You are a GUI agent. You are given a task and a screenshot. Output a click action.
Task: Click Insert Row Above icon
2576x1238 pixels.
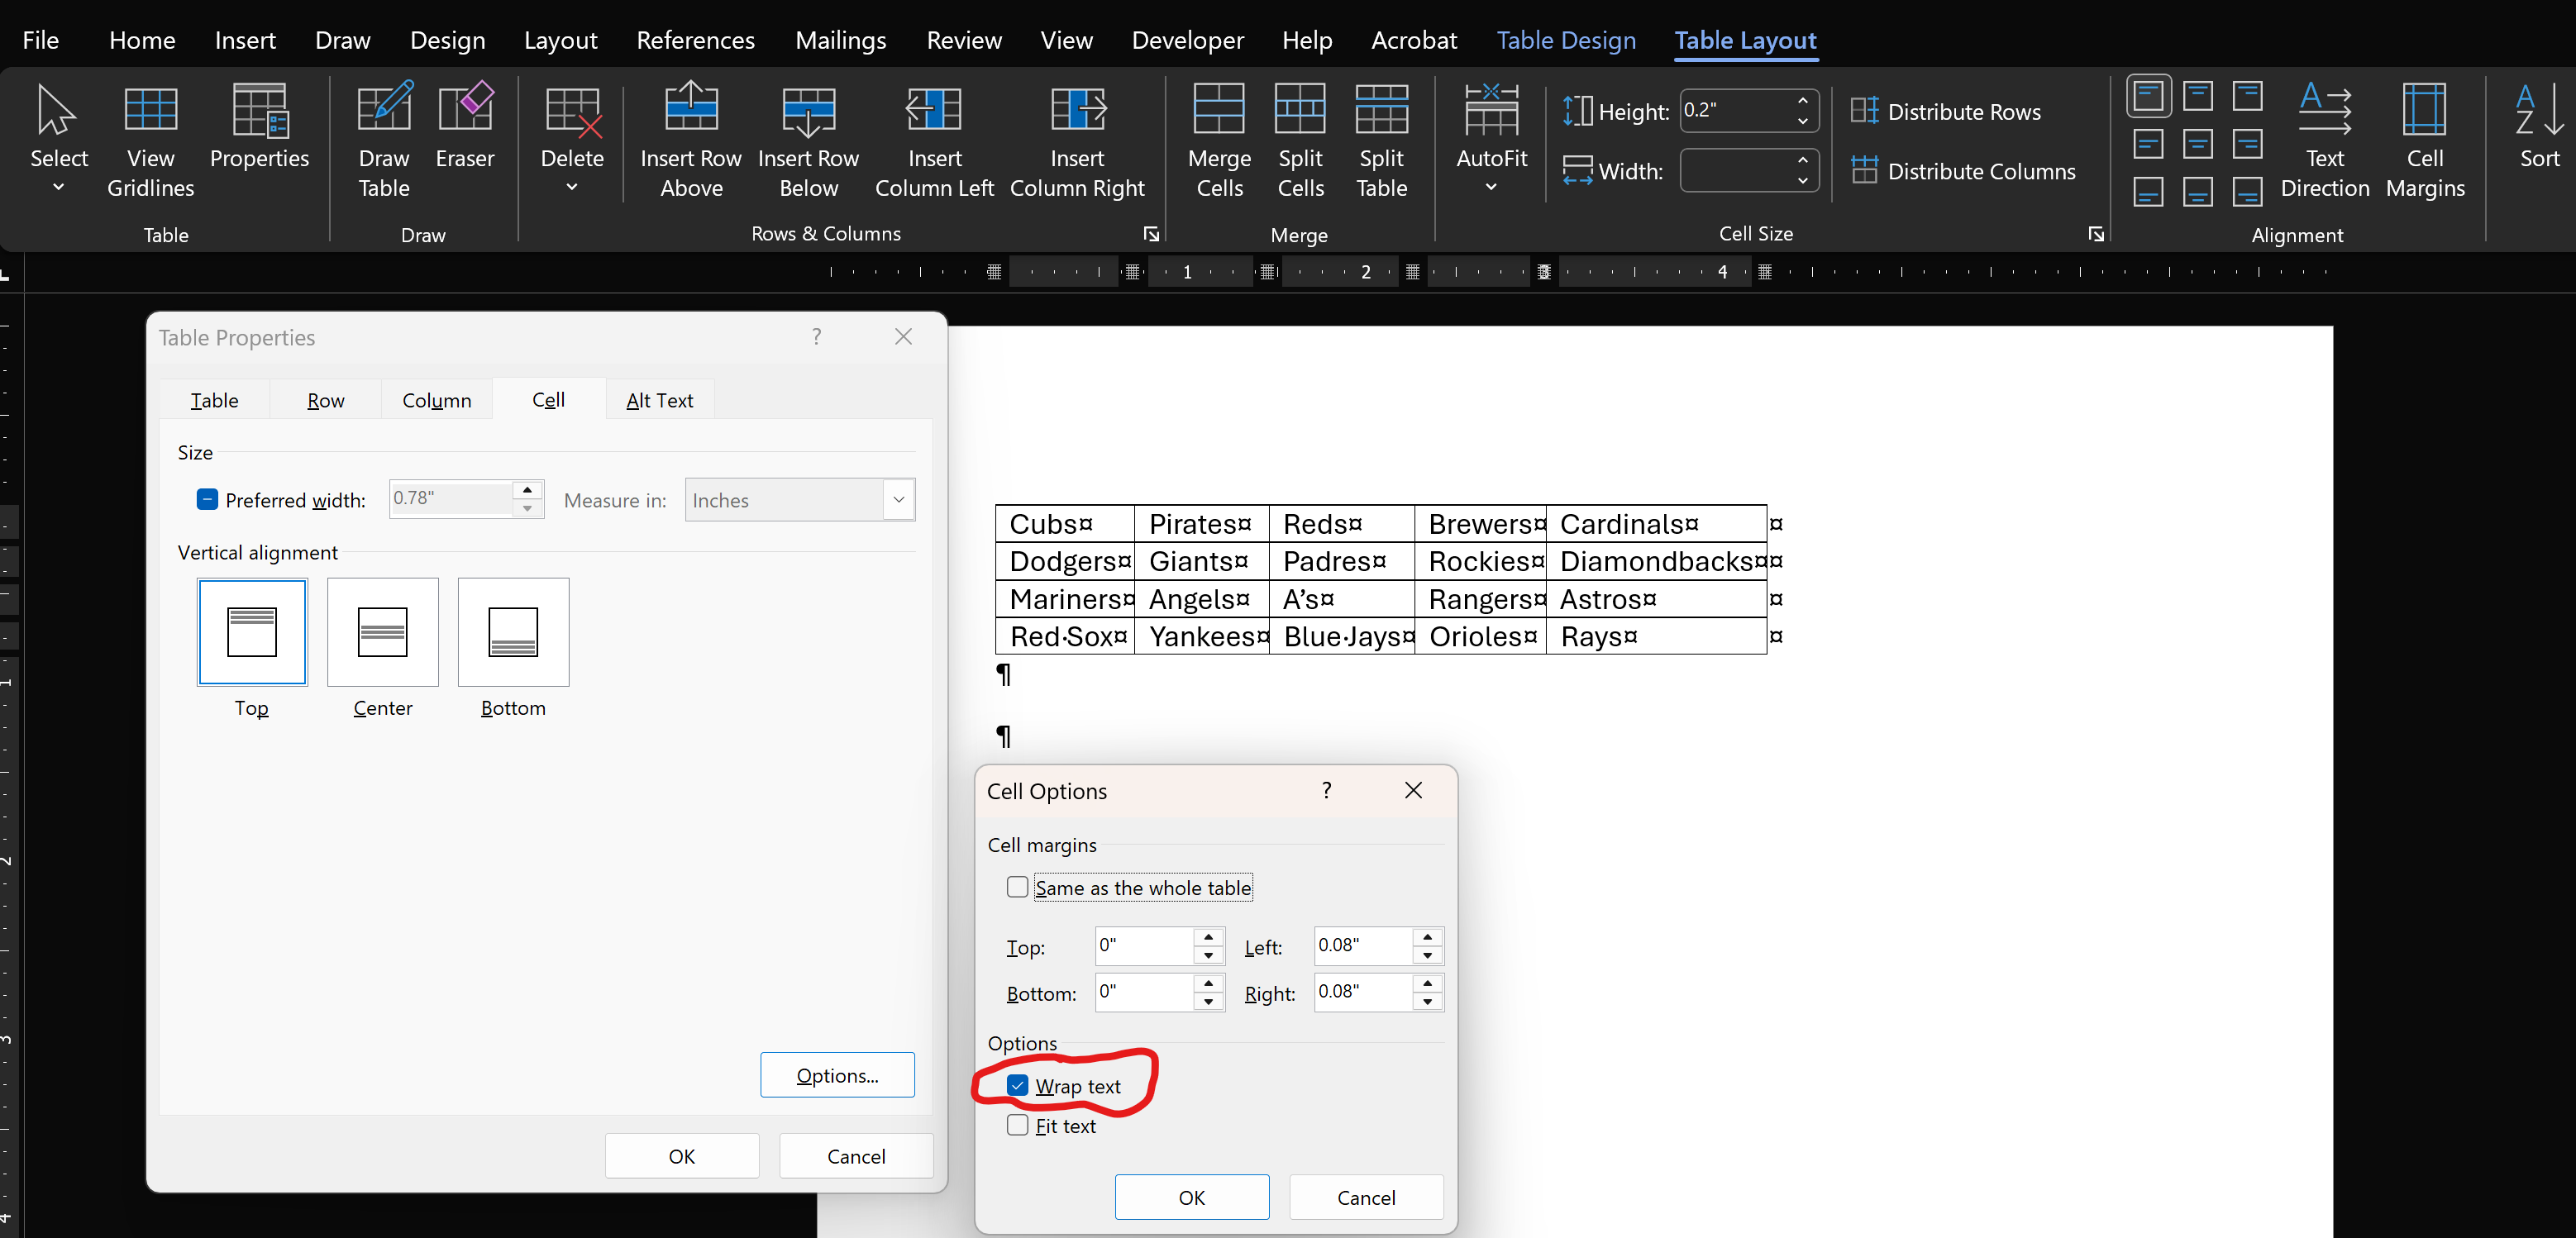pos(691,110)
